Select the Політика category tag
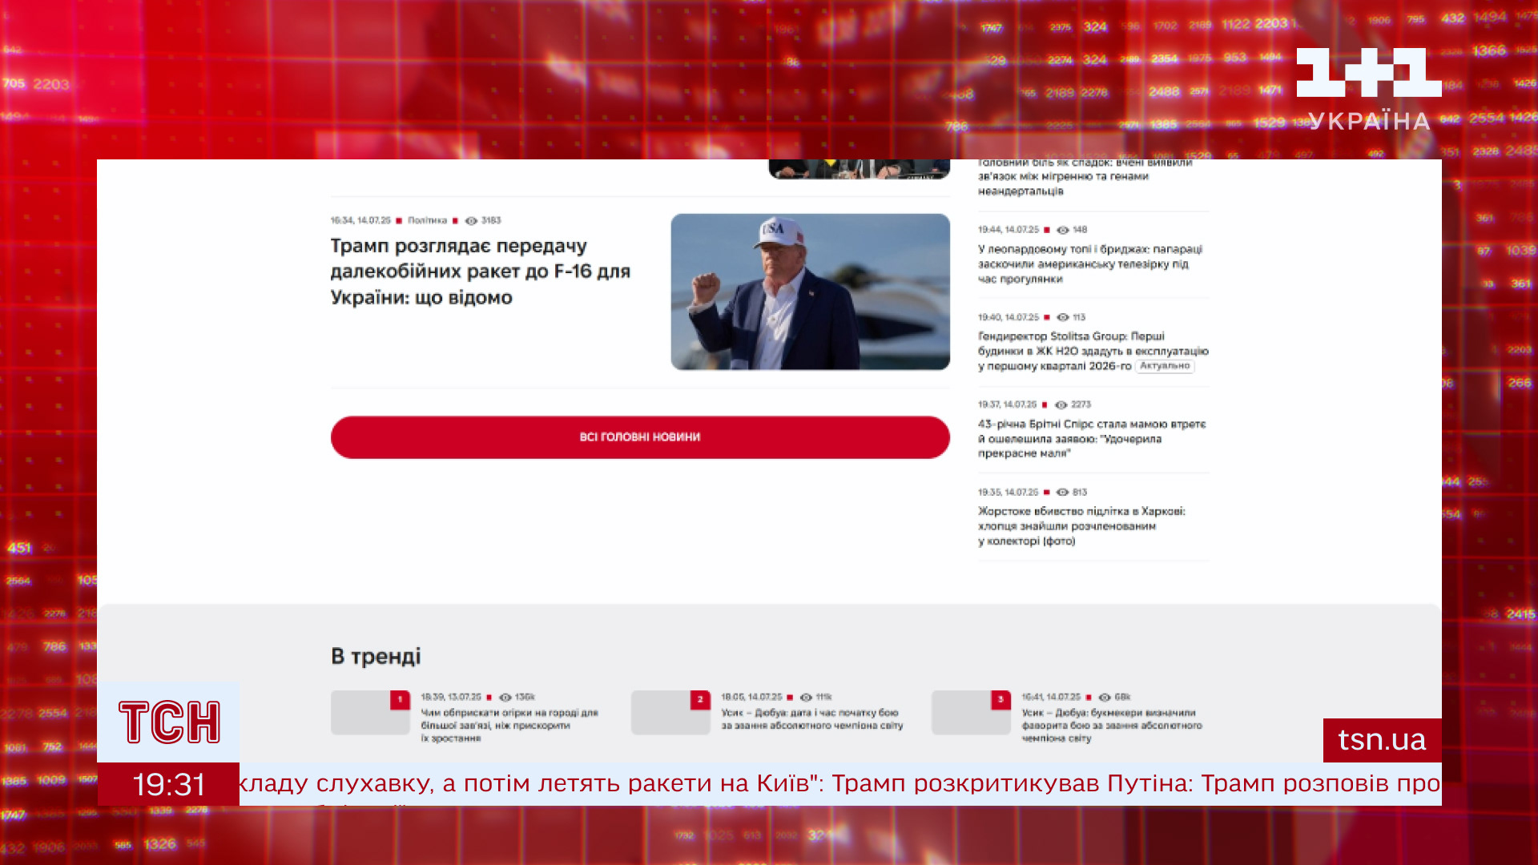The image size is (1538, 865). pyautogui.click(x=427, y=220)
